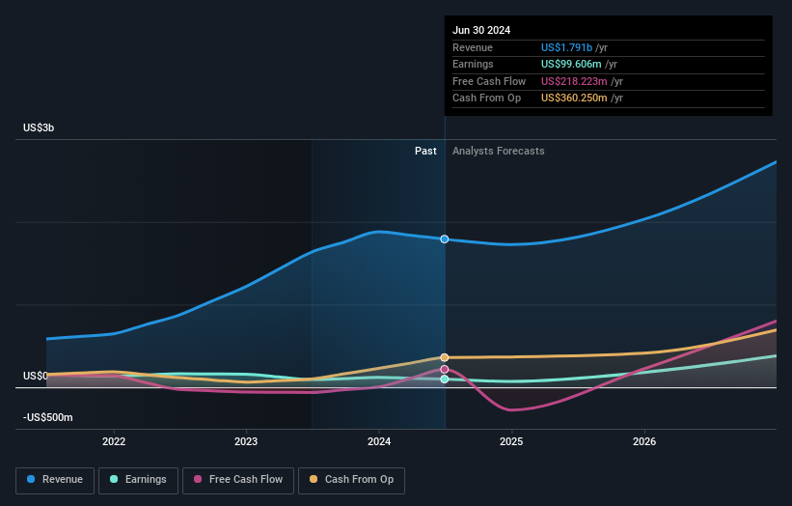792x506 pixels.
Task: Click the 2026 x-axis label
Action: [644, 441]
